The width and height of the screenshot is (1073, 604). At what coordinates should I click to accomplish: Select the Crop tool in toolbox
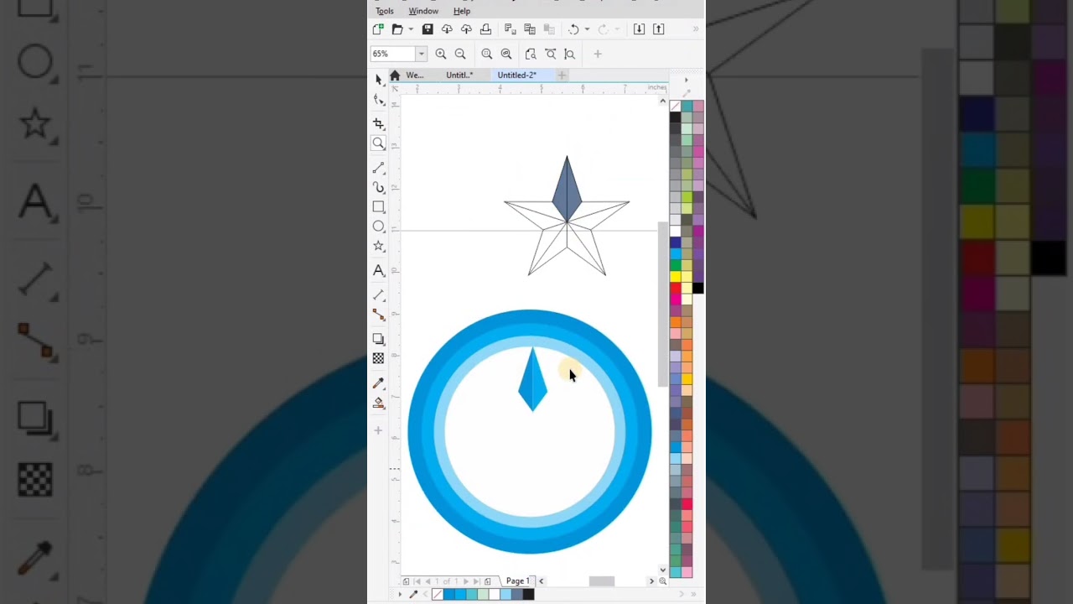378,123
